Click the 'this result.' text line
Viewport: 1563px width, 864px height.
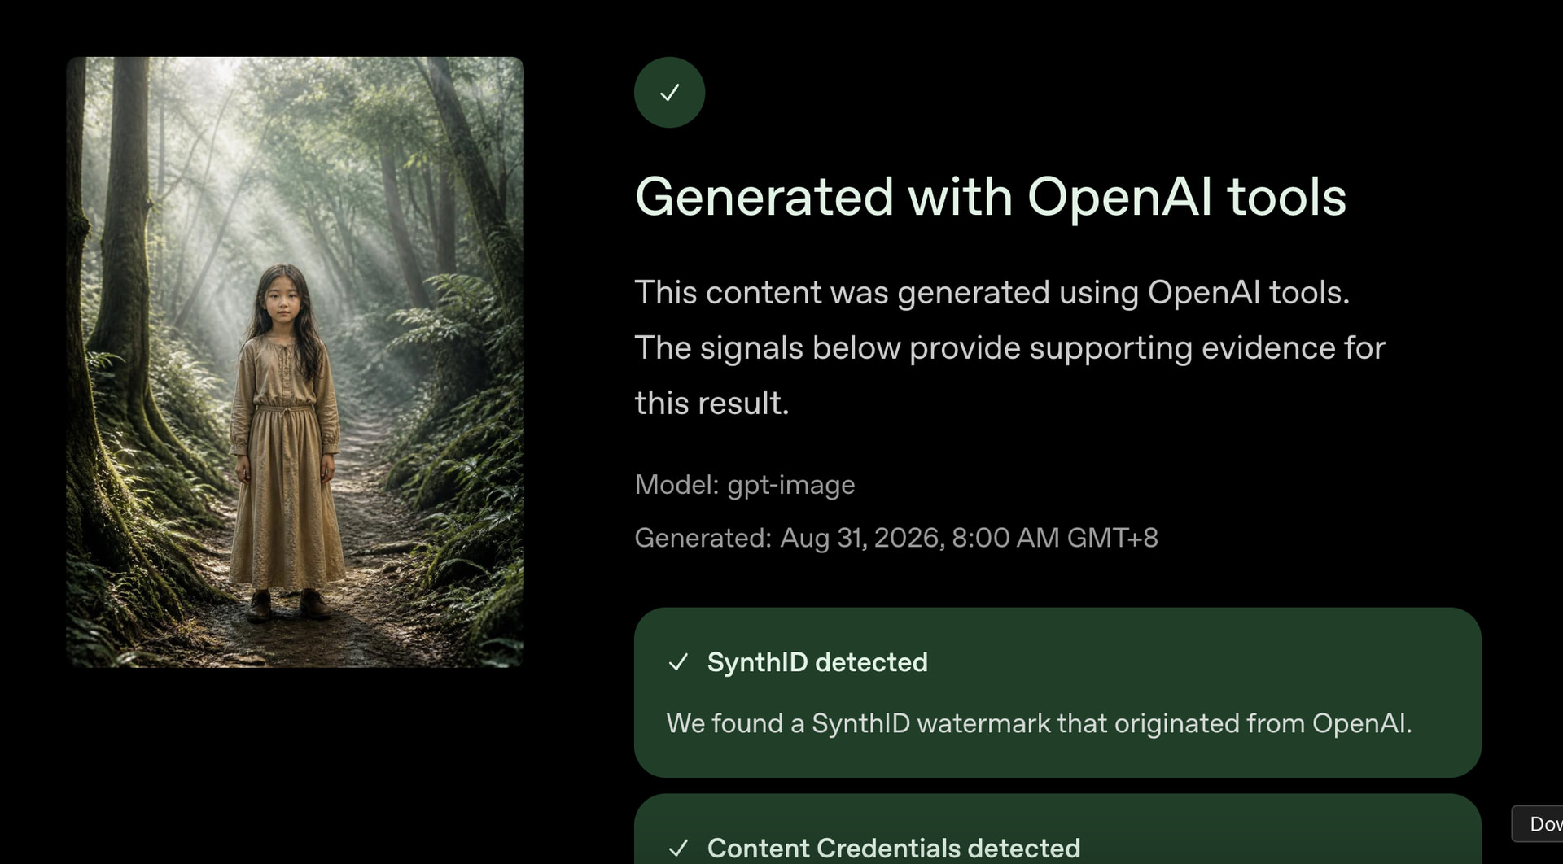pos(712,403)
